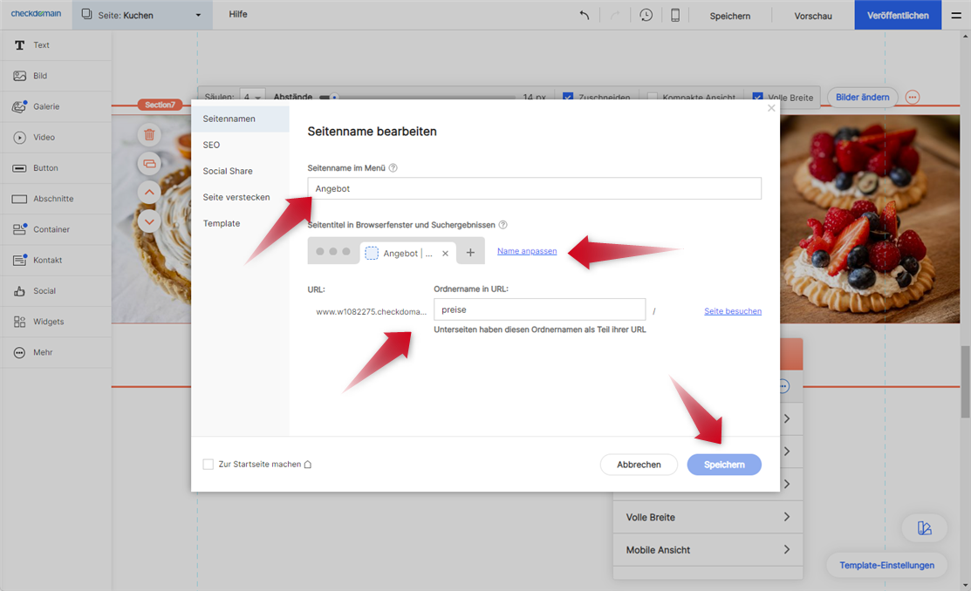Select the Galerie element icon
Image resolution: width=971 pixels, height=591 pixels.
[19, 106]
